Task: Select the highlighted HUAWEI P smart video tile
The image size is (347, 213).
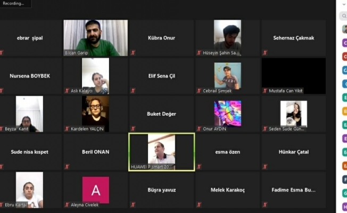Action: 161,152
